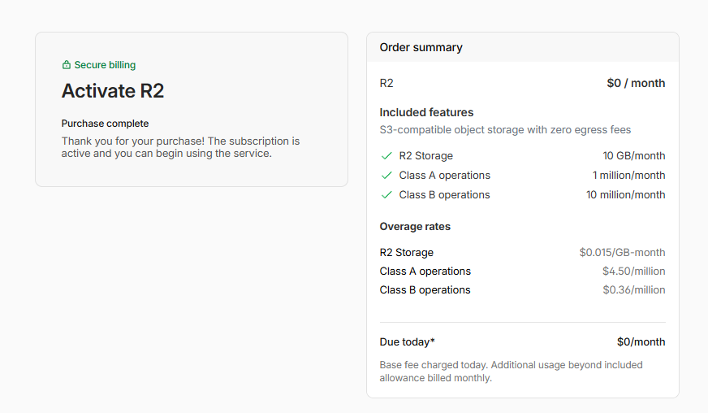This screenshot has height=413, width=708.
Task: Select the '$0/month' due today amount
Action: pyautogui.click(x=641, y=342)
